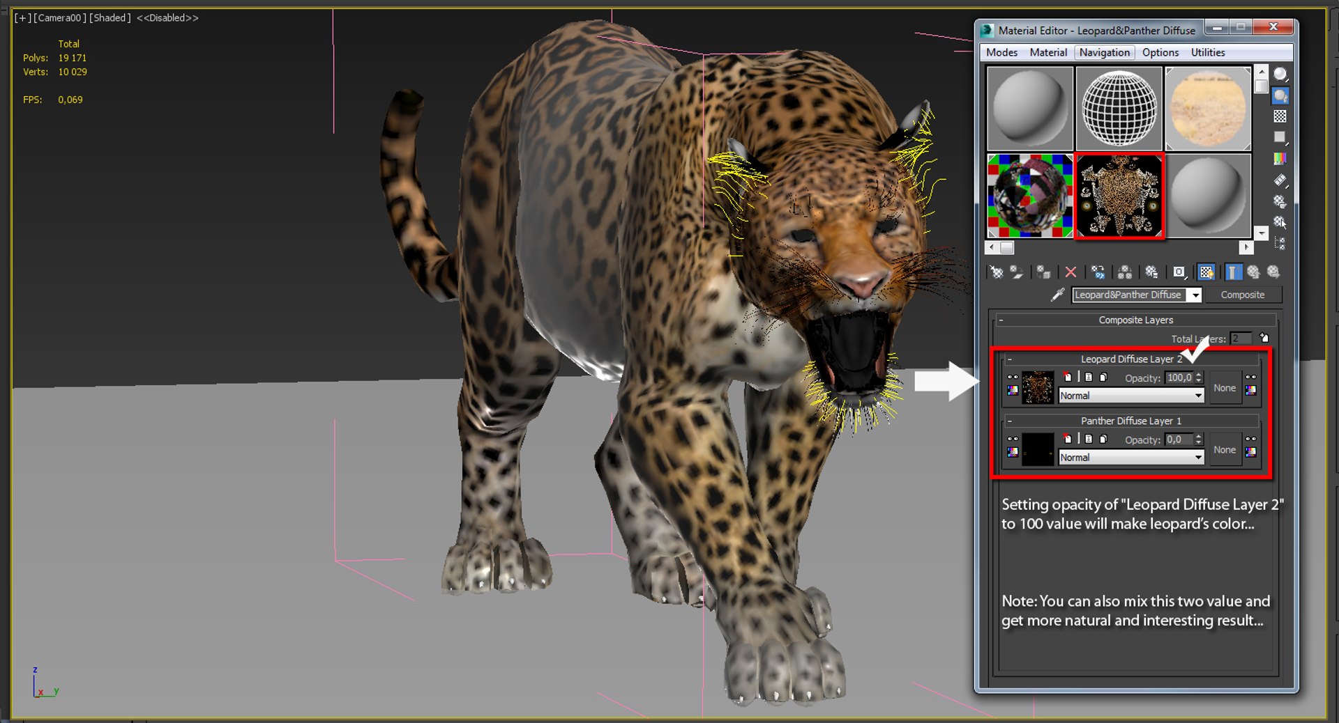Click the Video Color Check icon

(x=1280, y=158)
